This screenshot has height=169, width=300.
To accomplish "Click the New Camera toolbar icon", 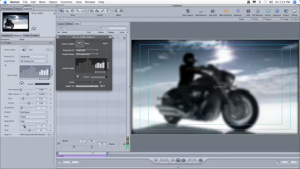I will pyautogui.click(x=187, y=11).
